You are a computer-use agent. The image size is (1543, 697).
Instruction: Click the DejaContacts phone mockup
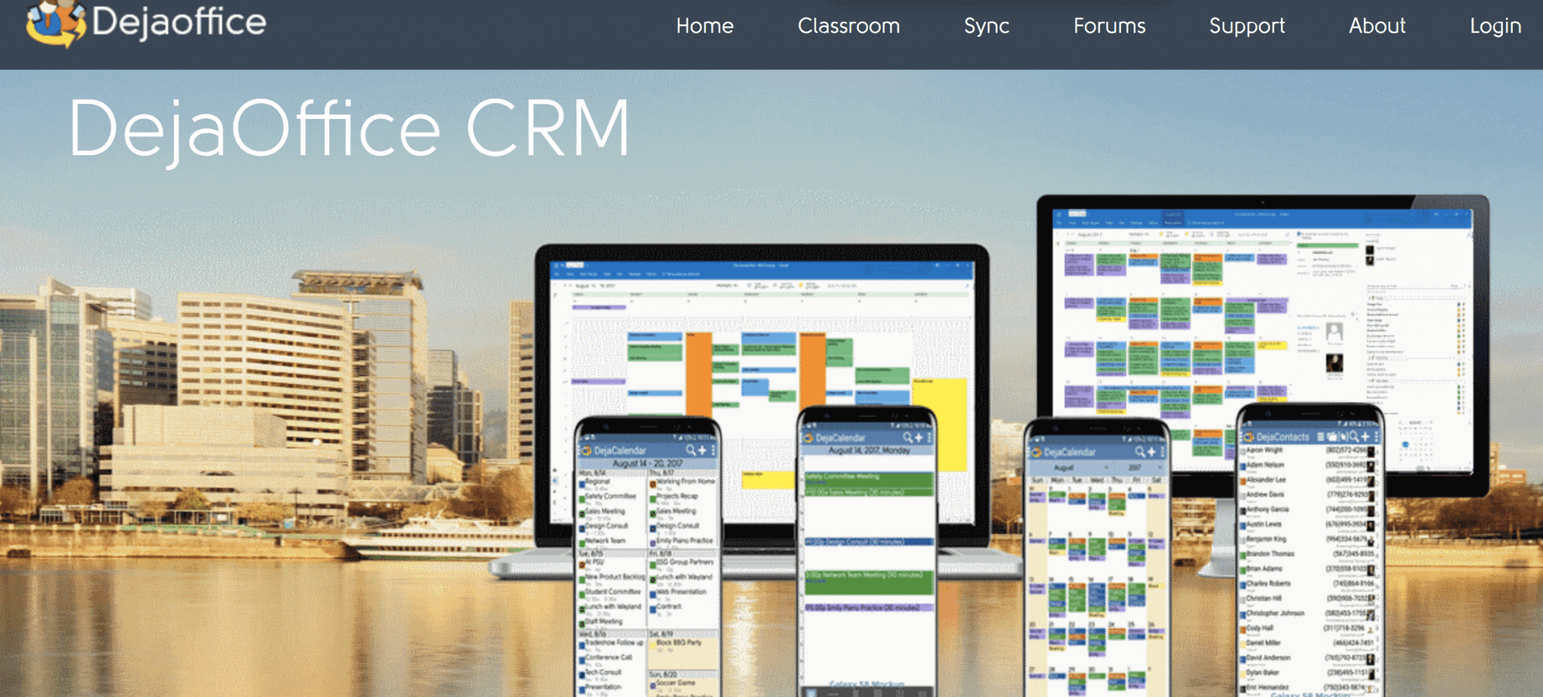coord(1310,552)
